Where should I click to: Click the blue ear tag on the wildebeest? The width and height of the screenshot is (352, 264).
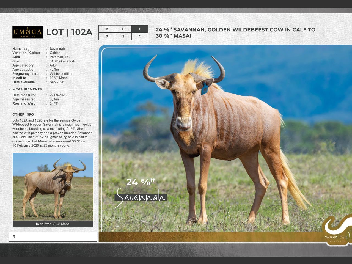coord(204,89)
